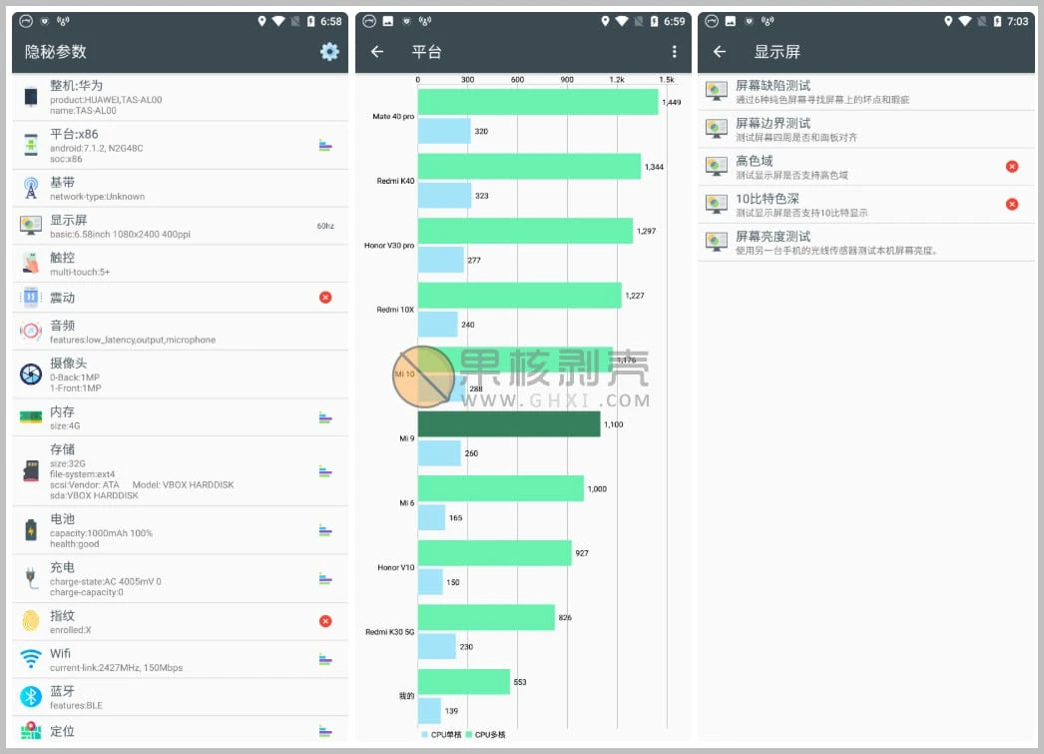Select Mate 40 pro multi-core bar 1,449

point(538,102)
